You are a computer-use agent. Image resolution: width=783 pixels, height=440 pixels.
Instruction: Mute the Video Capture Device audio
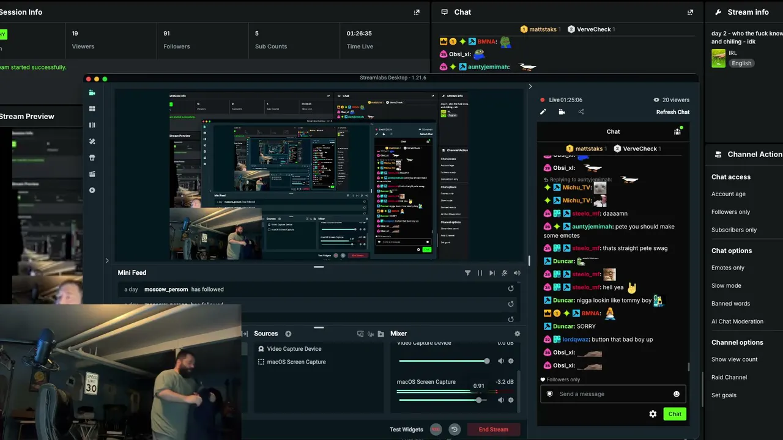click(501, 361)
